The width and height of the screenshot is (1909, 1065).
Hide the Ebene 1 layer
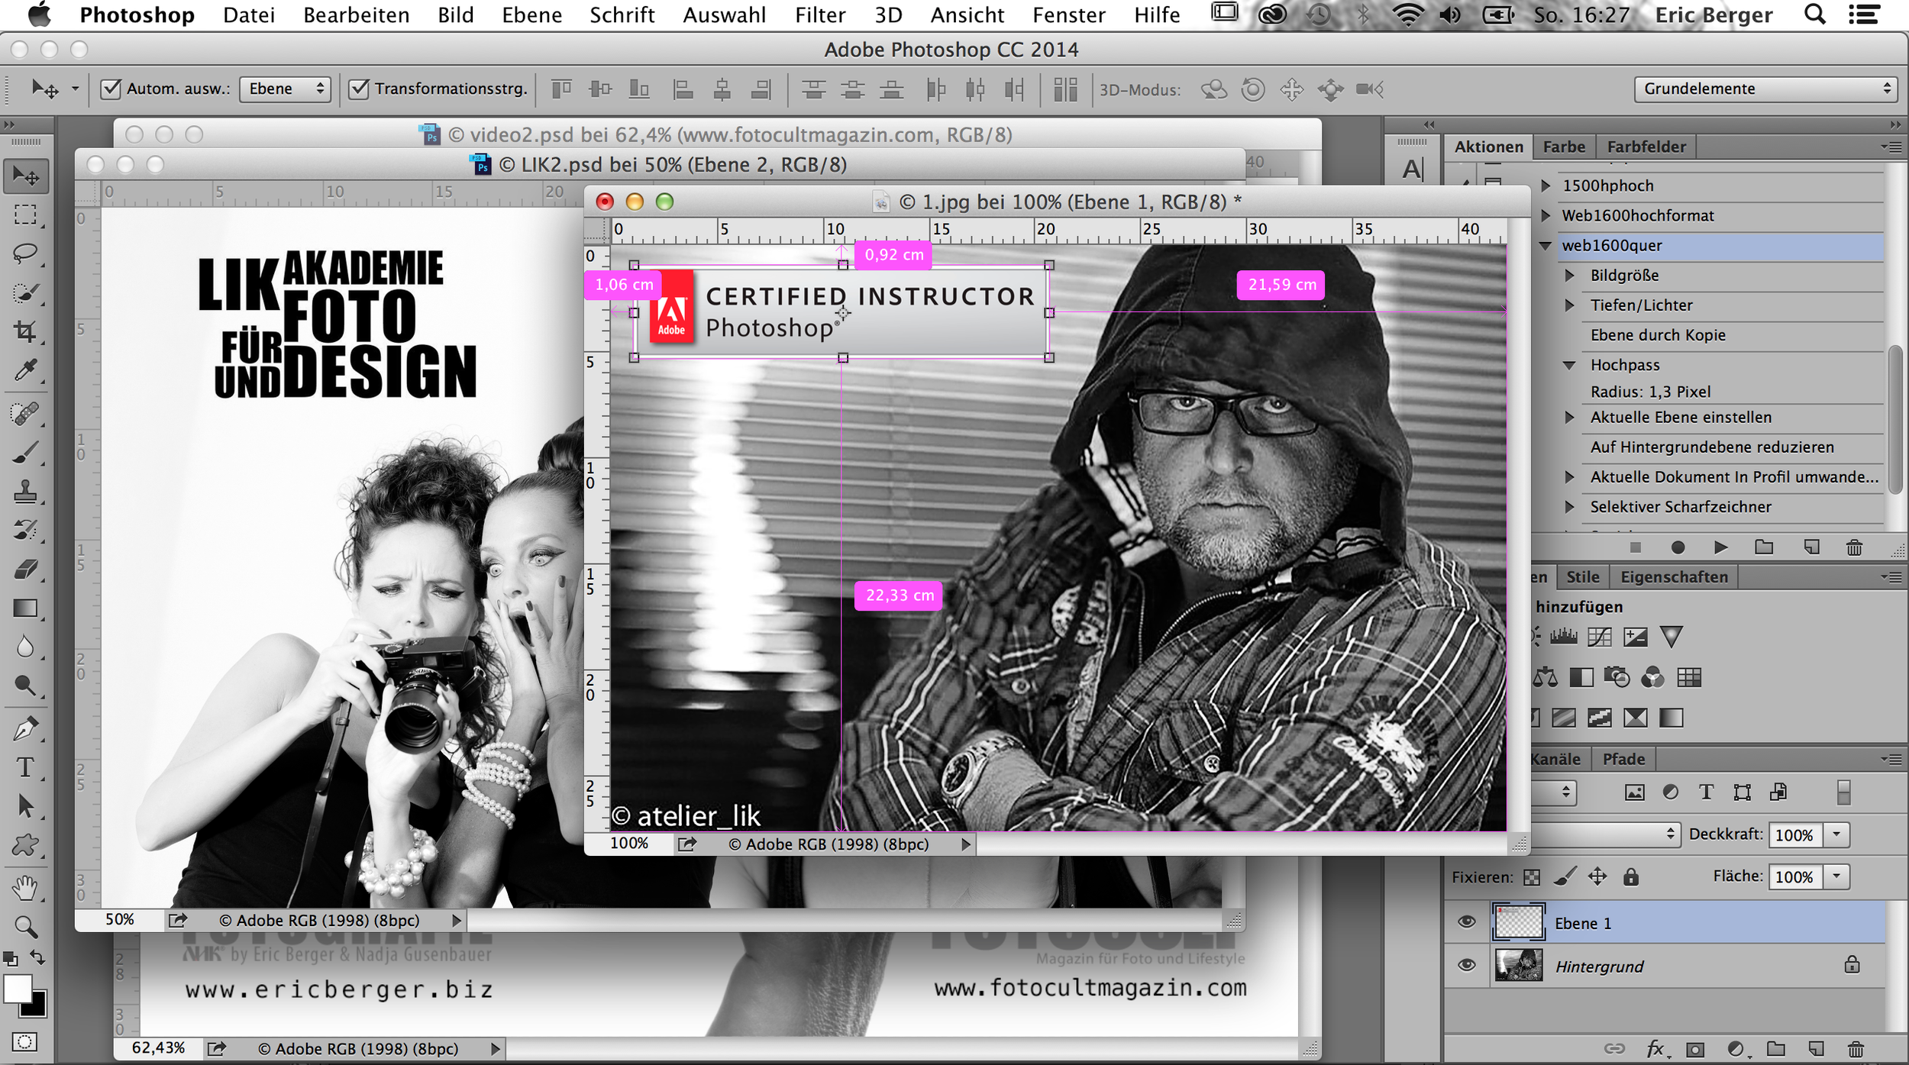pyautogui.click(x=1466, y=922)
